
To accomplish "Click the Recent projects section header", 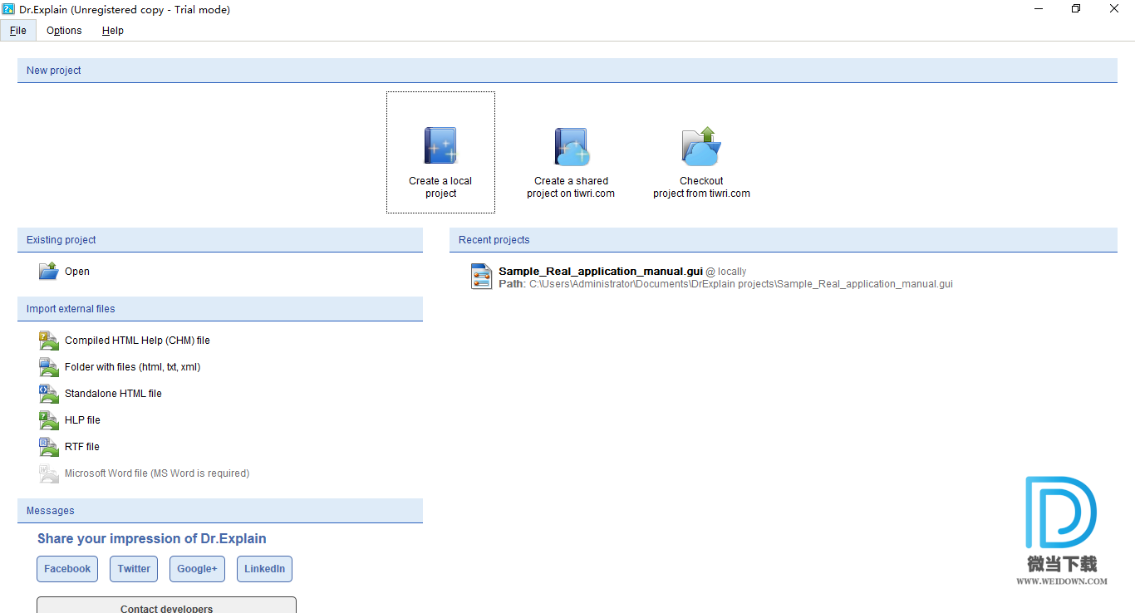I will pyautogui.click(x=784, y=240).
